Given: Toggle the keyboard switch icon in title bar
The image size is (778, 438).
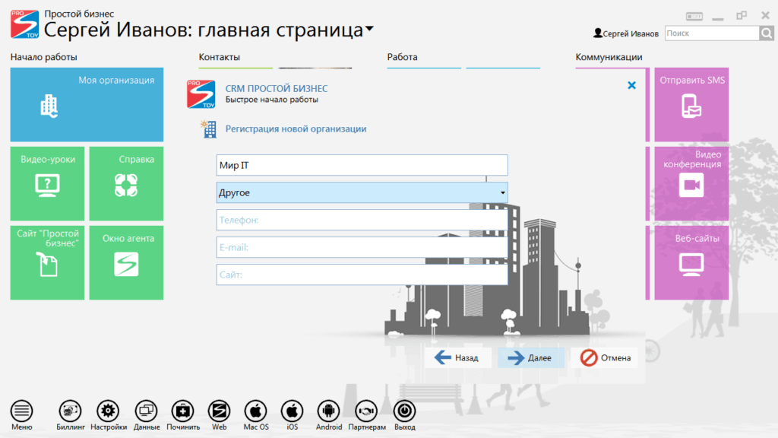Looking at the screenshot, I should (694, 17).
